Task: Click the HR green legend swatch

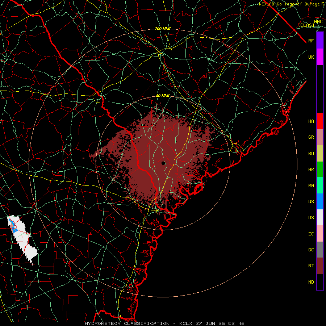Action: (320, 170)
